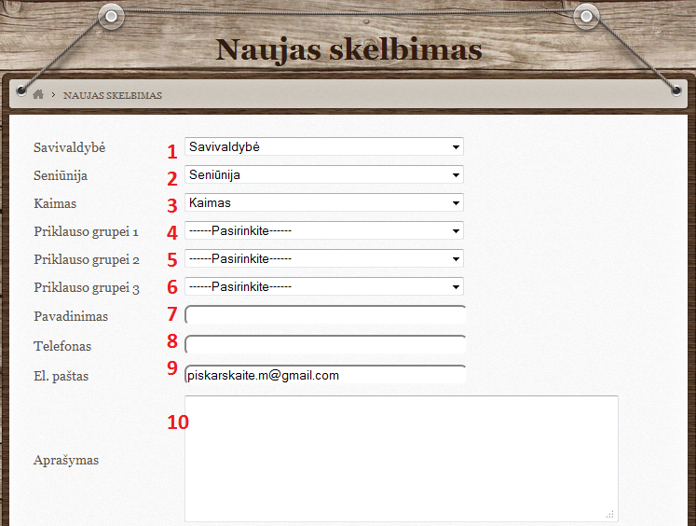This screenshot has width=696, height=526.
Task: Expand the Seniūnija dropdown
Action: 323,174
